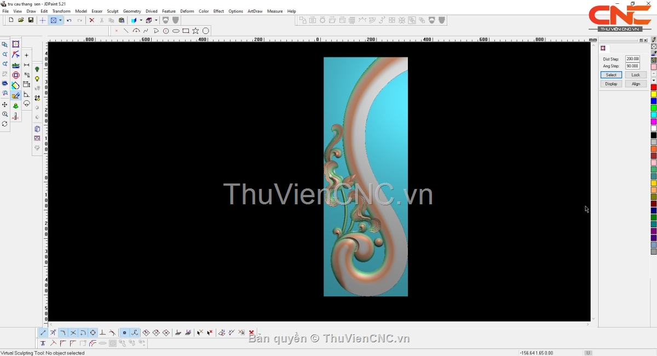
Task: Open the Sculpt menu
Action: (x=113, y=11)
